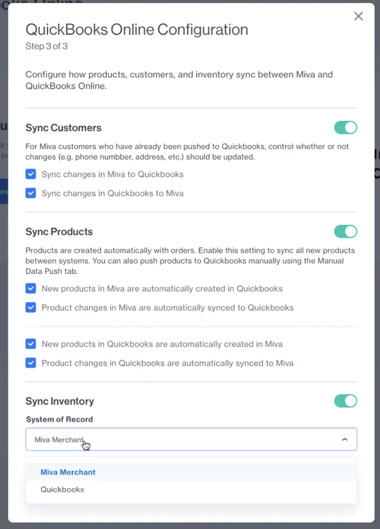Click the 'Sync Customers' section heading
This screenshot has width=380, height=529.
[x=63, y=128]
